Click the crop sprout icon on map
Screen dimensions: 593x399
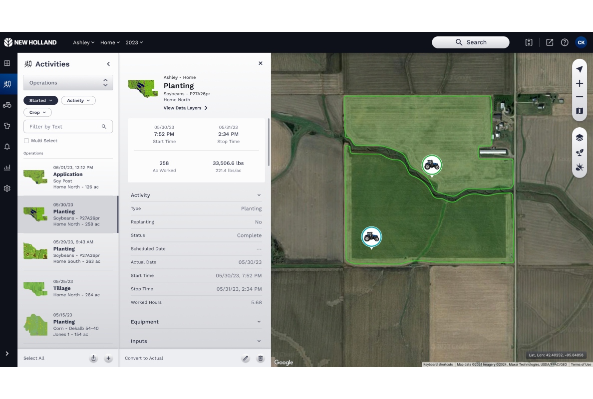click(580, 153)
